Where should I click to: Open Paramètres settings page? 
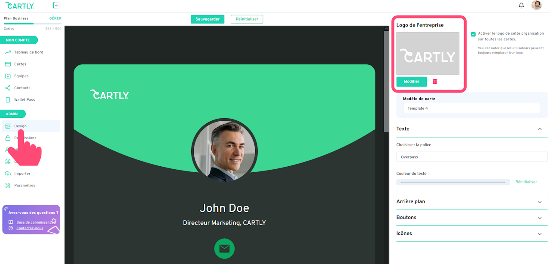tap(24, 186)
